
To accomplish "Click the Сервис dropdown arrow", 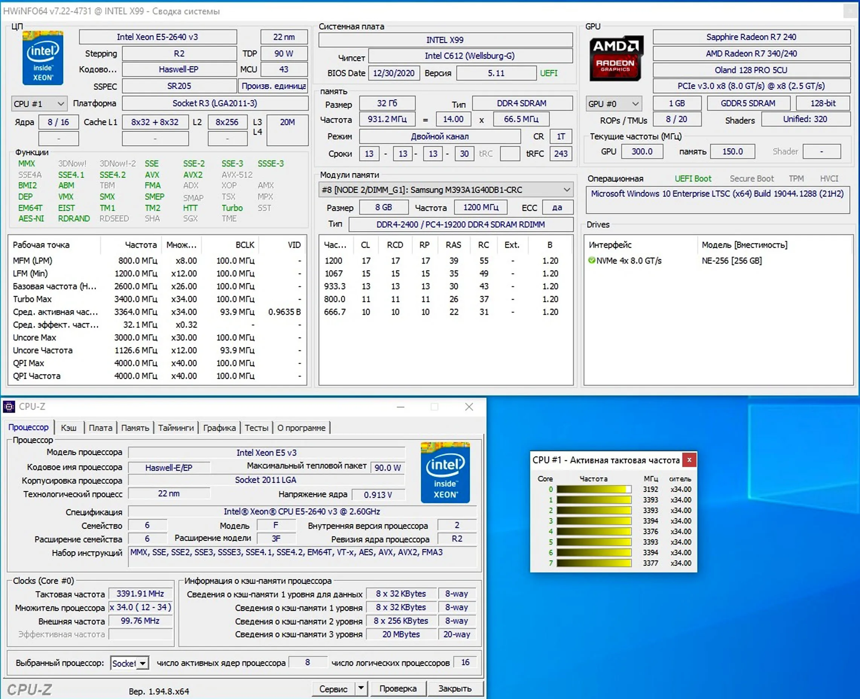I will pyautogui.click(x=361, y=688).
